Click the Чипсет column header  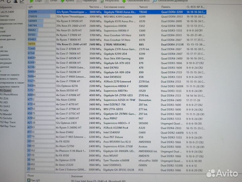tap(144, 7)
